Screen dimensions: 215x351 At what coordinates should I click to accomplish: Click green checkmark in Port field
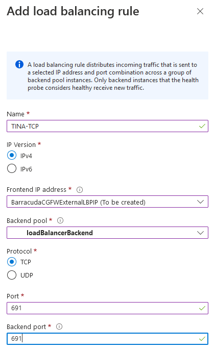[x=202, y=308]
